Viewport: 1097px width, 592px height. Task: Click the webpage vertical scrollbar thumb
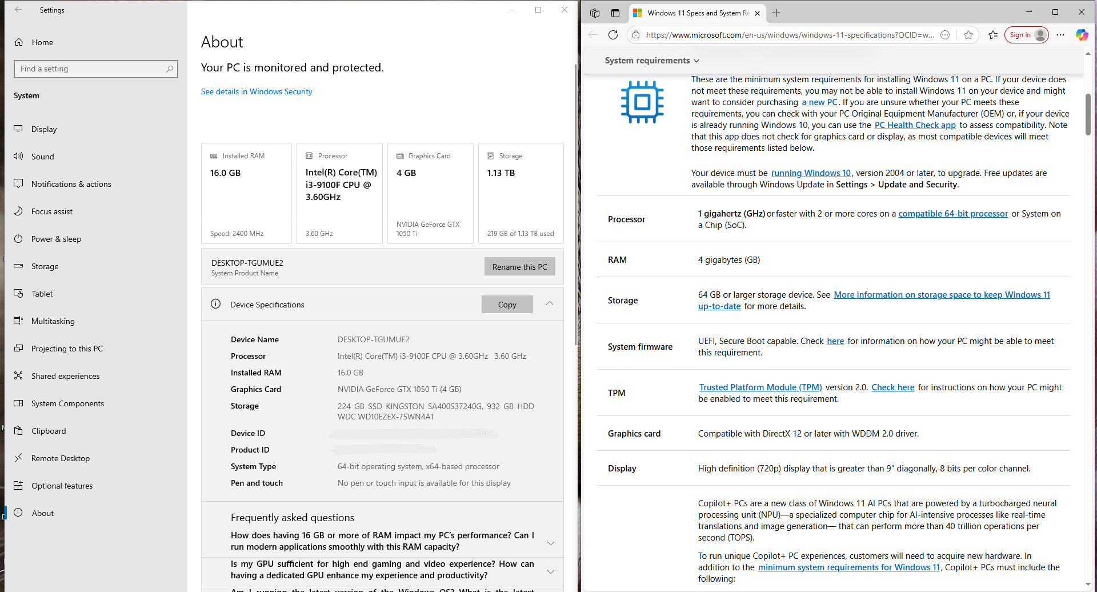point(1088,114)
